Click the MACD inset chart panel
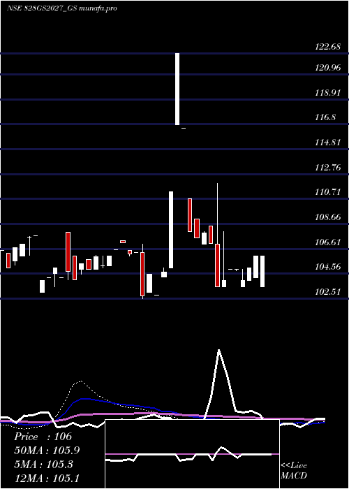The height and width of the screenshot is (489, 349). pyautogui.click(x=192, y=454)
